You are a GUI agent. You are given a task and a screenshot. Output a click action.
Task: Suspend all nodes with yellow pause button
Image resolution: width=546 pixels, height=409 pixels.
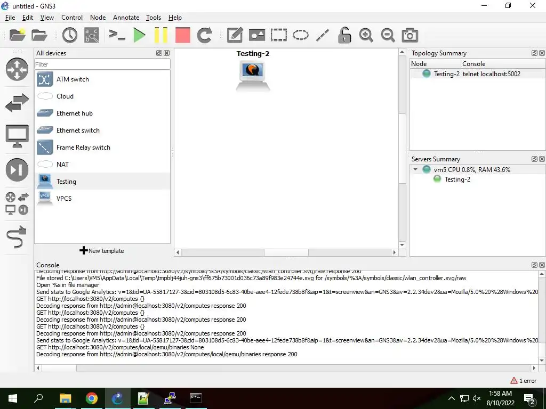(161, 35)
